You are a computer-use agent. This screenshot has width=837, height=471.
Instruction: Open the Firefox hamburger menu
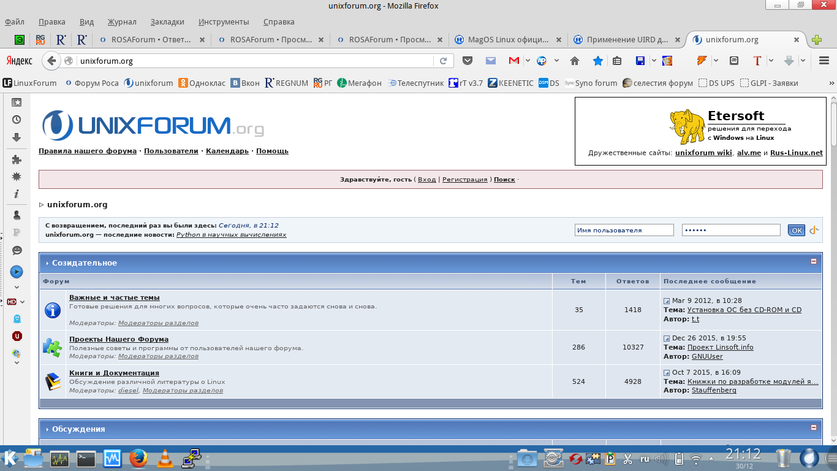(824, 61)
